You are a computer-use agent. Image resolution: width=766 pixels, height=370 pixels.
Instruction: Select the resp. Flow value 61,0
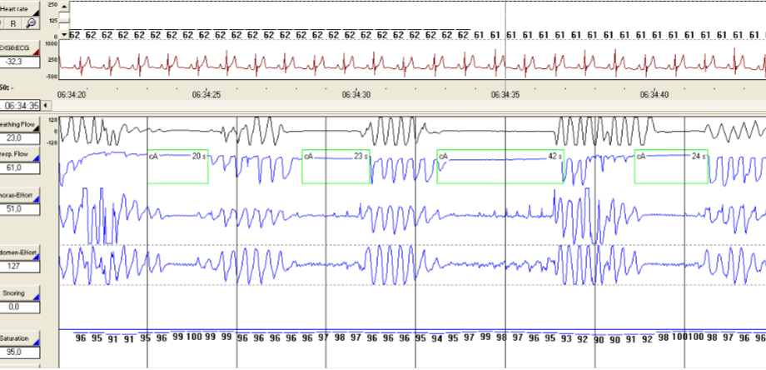(19, 168)
